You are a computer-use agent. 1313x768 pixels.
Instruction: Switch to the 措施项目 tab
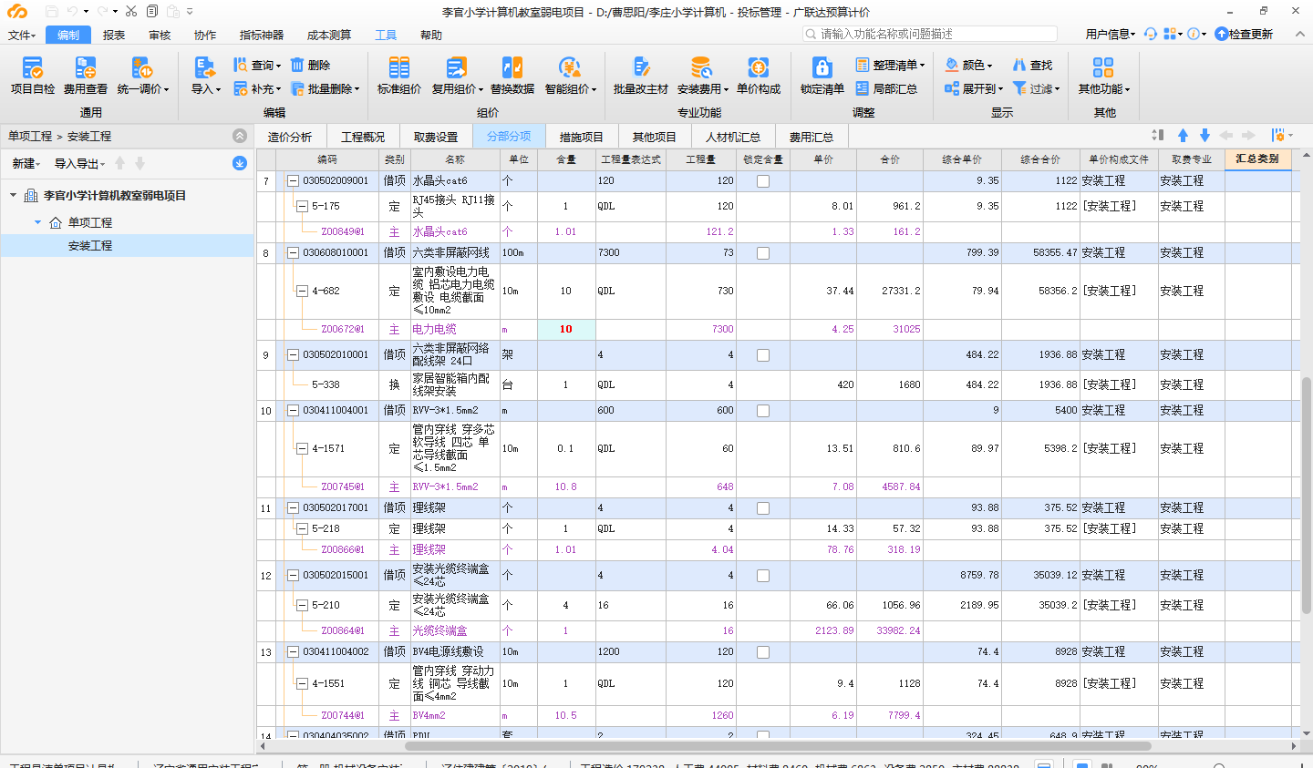582,137
